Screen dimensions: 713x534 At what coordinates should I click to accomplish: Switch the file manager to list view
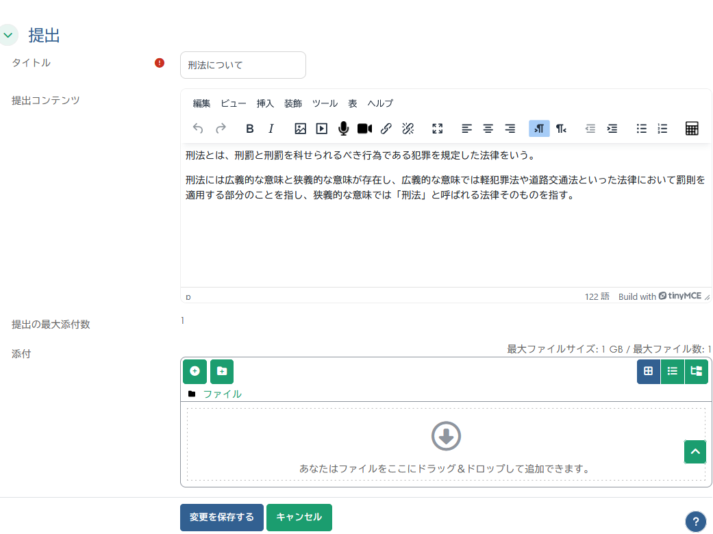(672, 371)
